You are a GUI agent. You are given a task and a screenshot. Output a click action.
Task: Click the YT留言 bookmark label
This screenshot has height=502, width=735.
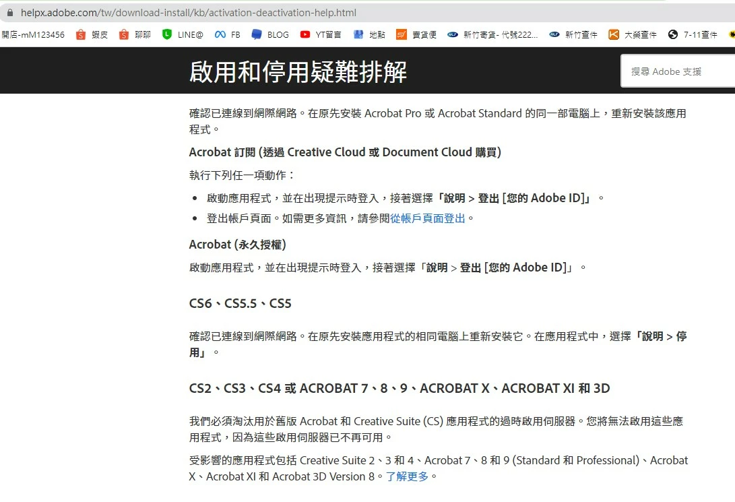point(328,34)
